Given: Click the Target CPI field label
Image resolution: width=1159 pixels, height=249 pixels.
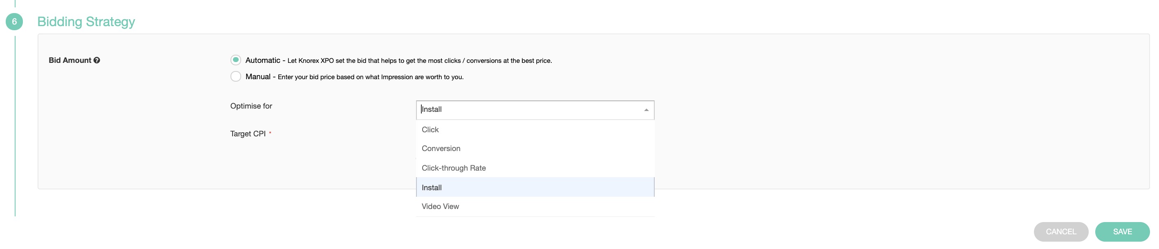Looking at the screenshot, I should pos(248,134).
